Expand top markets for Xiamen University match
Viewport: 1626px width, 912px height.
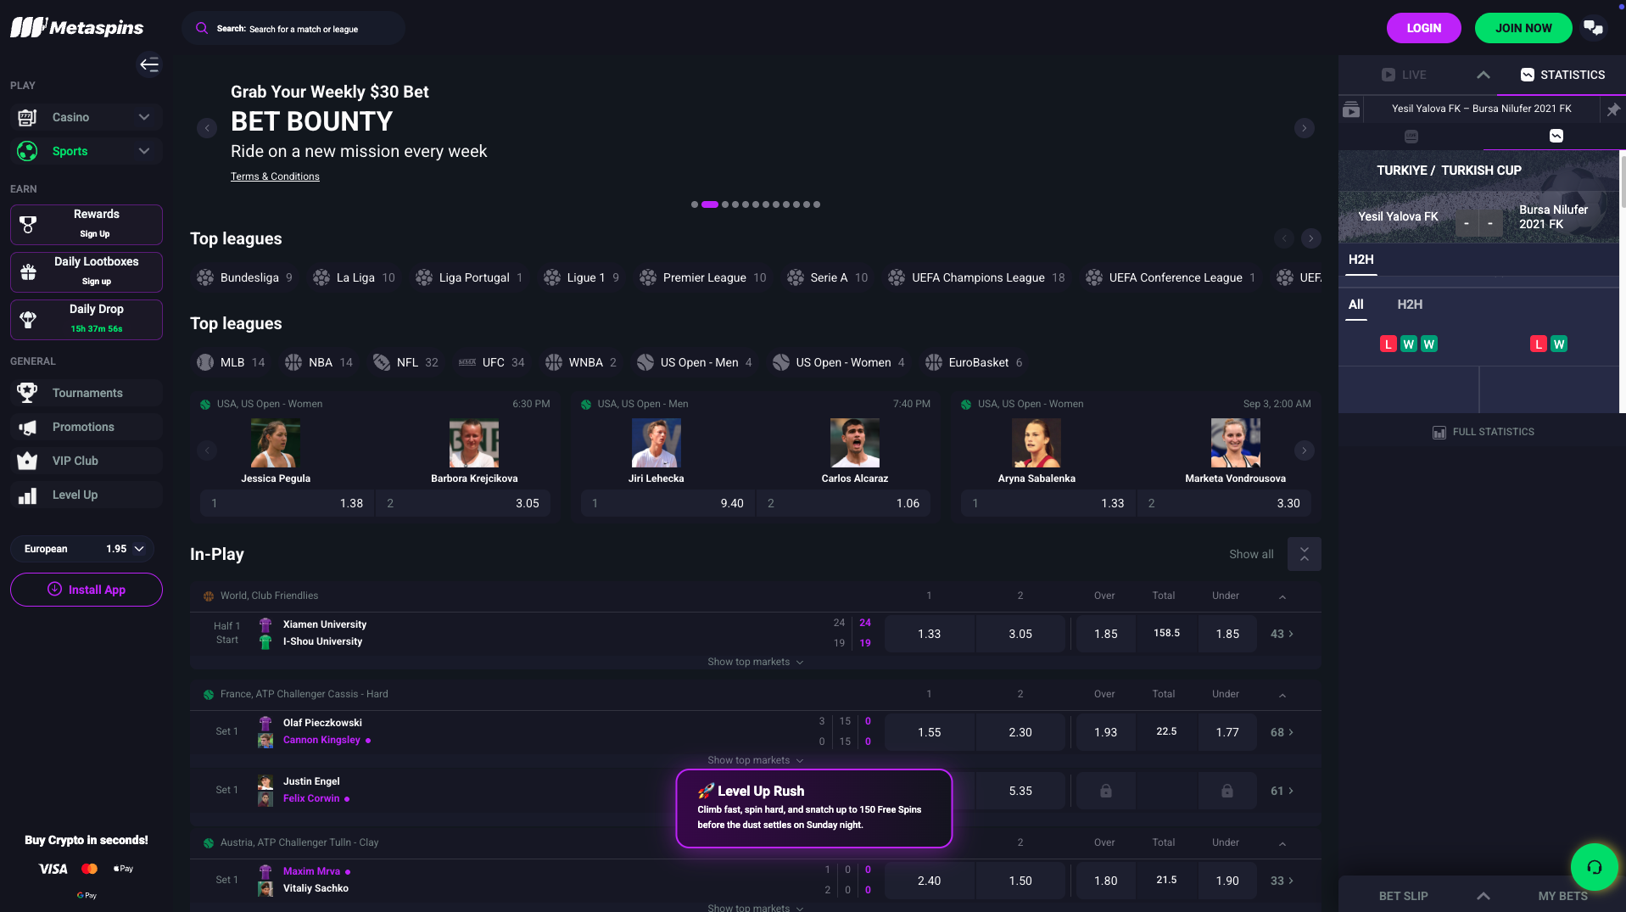click(x=755, y=662)
